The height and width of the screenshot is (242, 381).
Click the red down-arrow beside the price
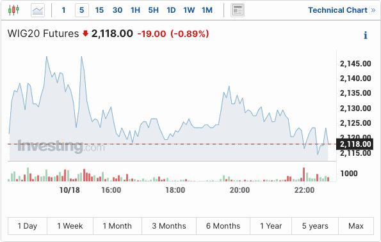pyautogui.click(x=85, y=33)
